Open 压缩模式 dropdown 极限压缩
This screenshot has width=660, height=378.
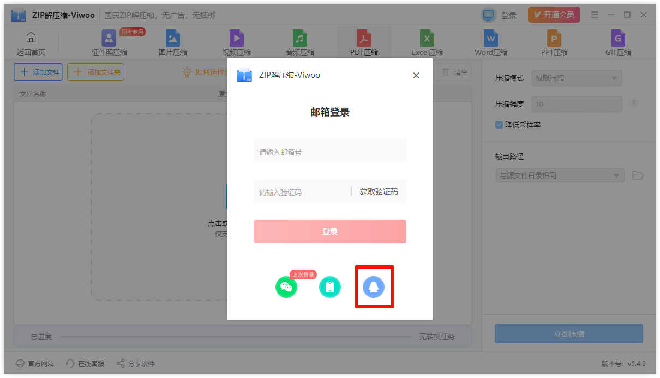click(x=577, y=78)
